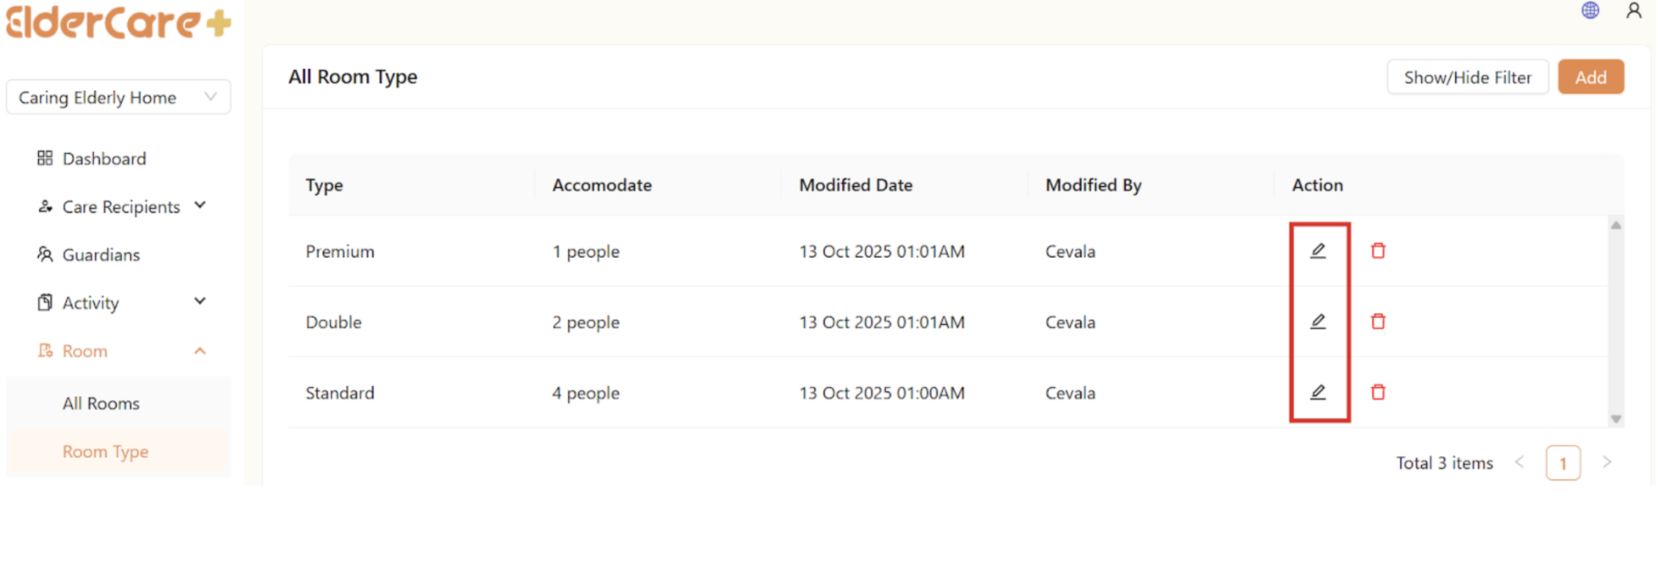The image size is (1658, 561).
Task: Select All Rooms submenu item
Action: coord(101,404)
